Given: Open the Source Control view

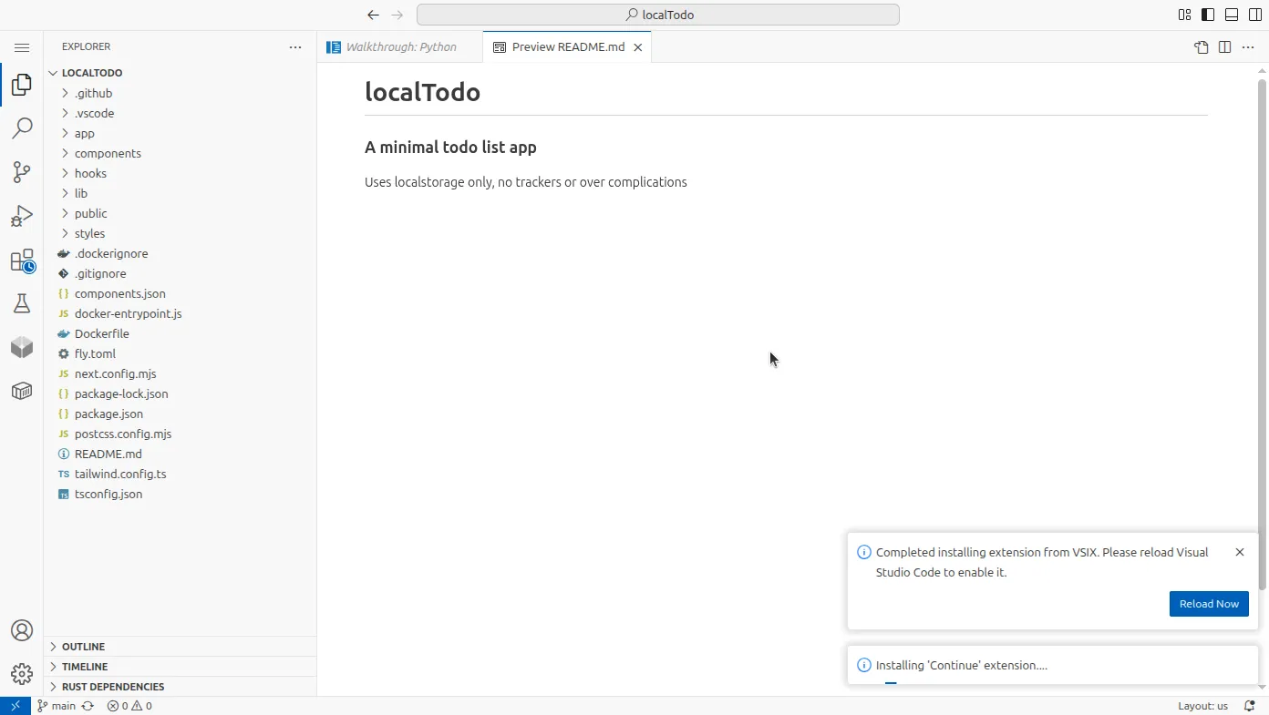Looking at the screenshot, I should pyautogui.click(x=22, y=172).
